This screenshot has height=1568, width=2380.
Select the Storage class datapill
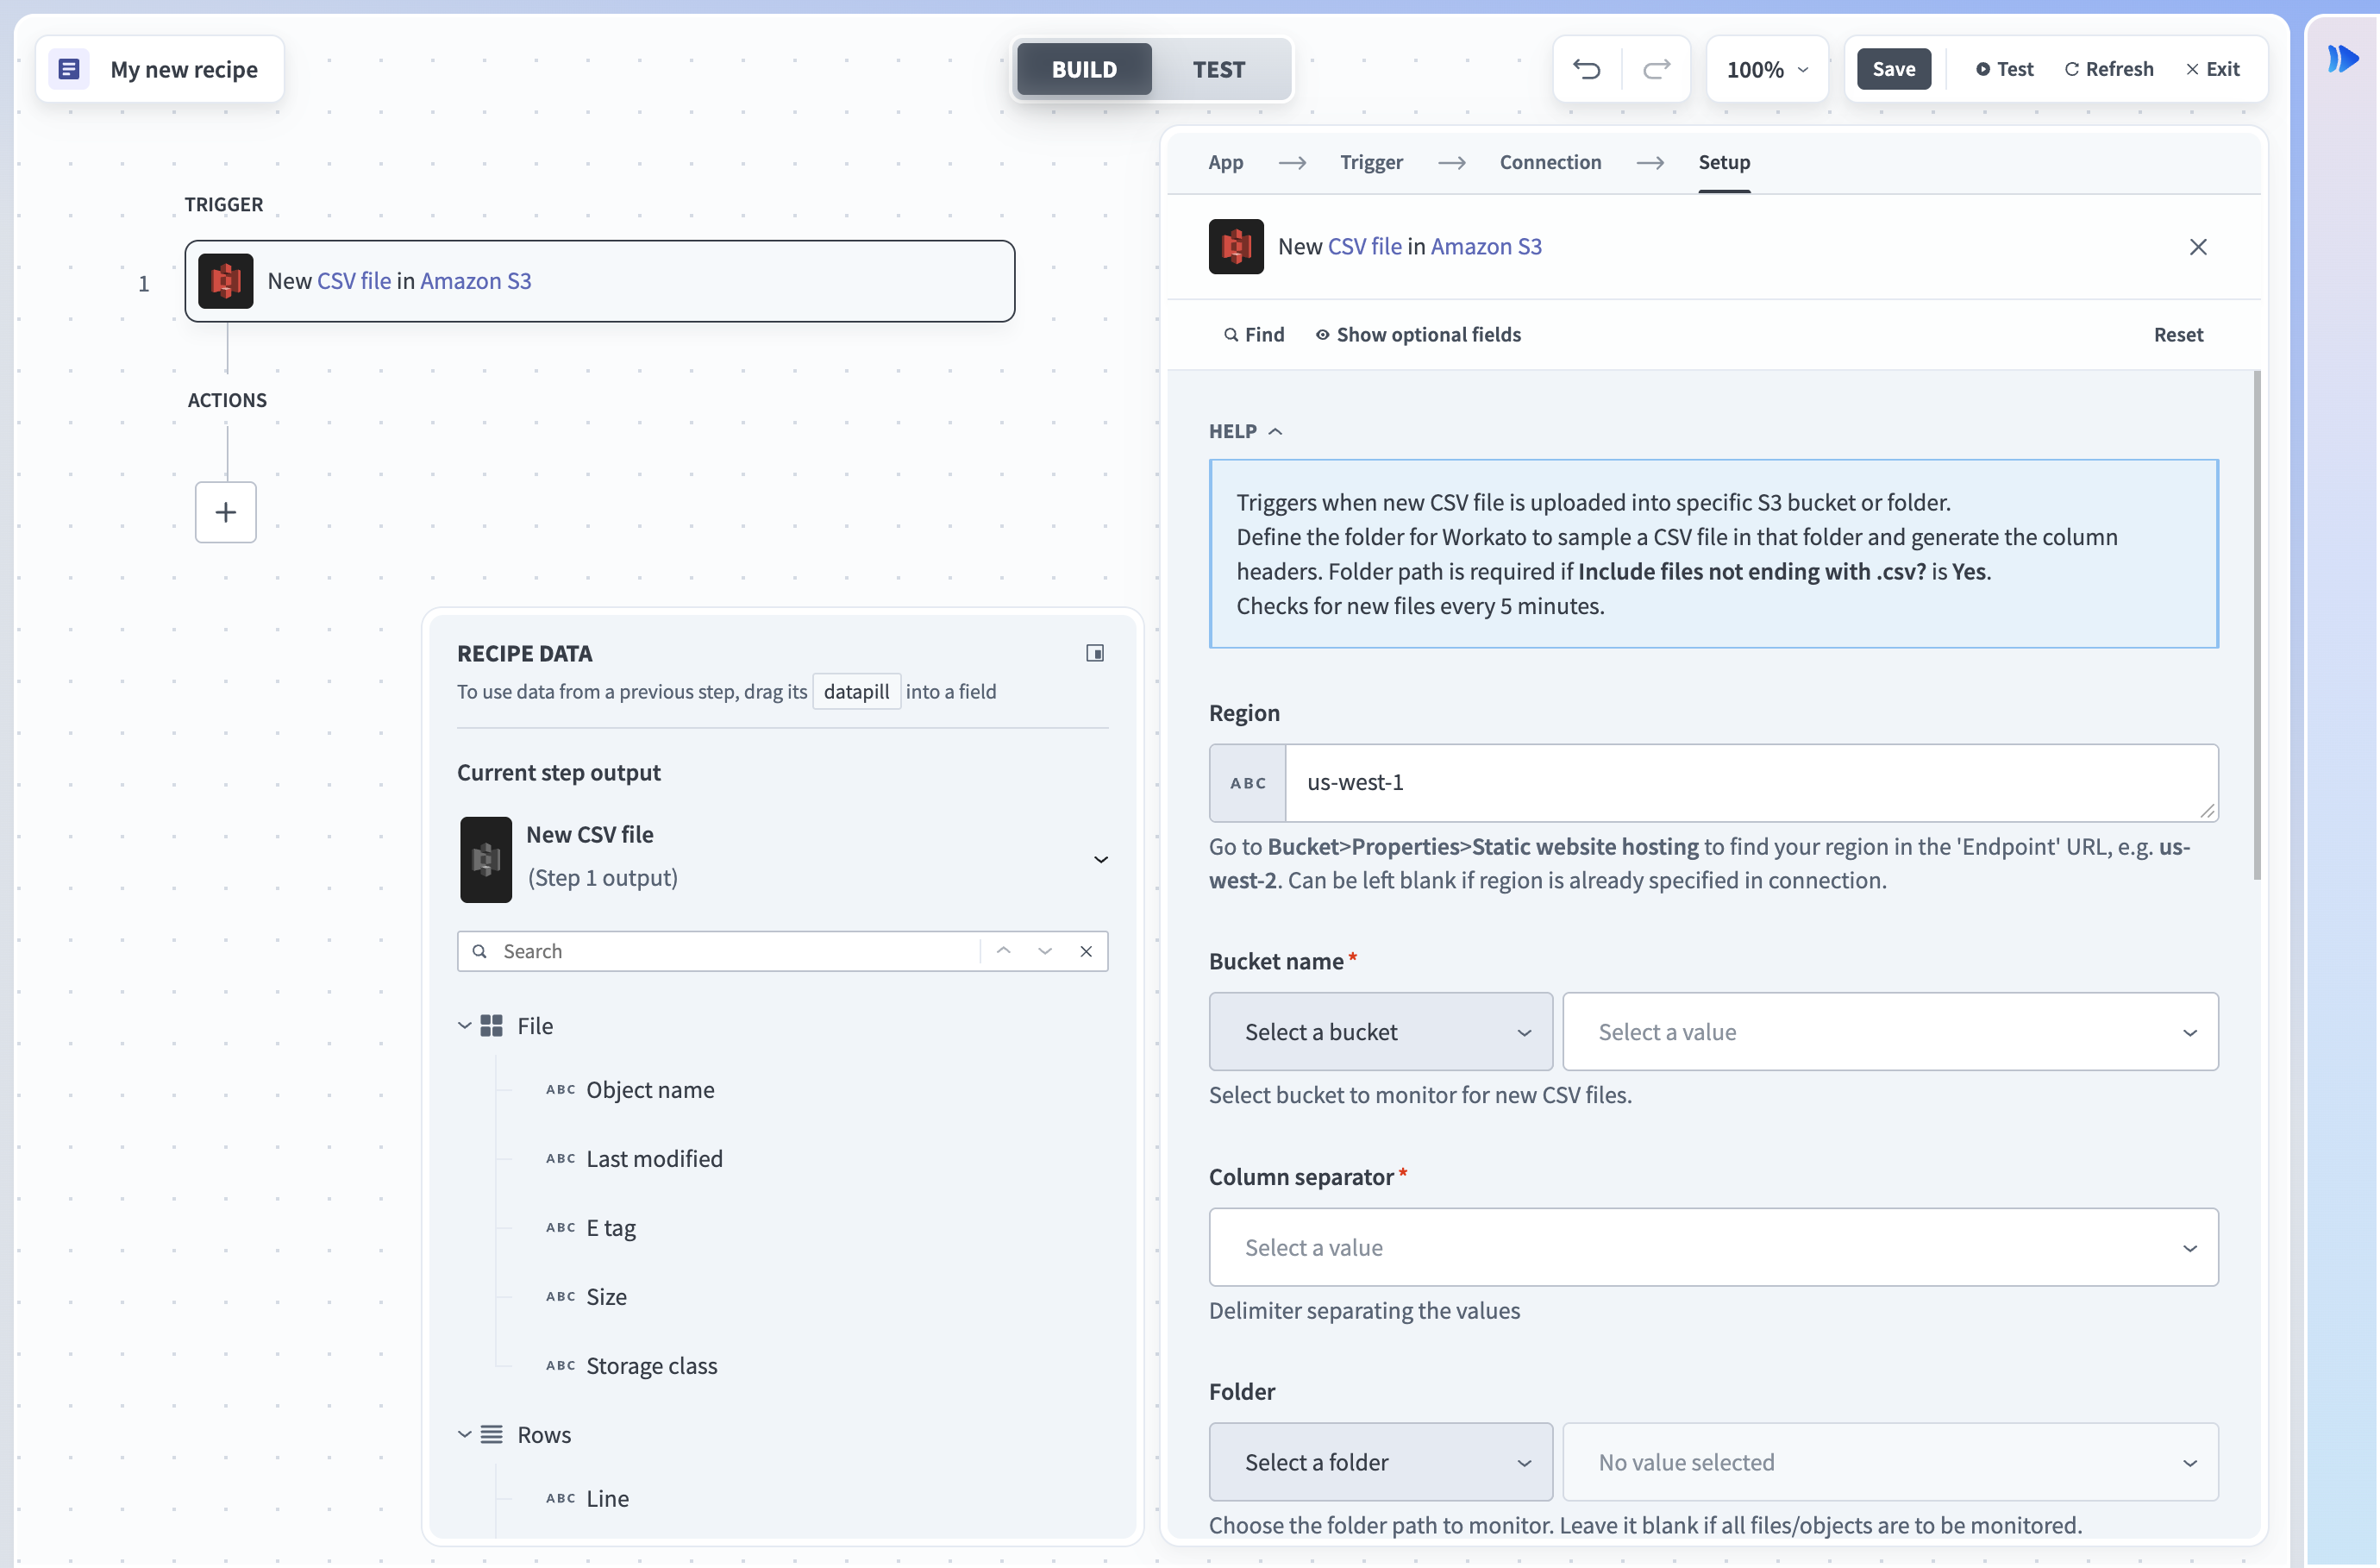point(652,1366)
